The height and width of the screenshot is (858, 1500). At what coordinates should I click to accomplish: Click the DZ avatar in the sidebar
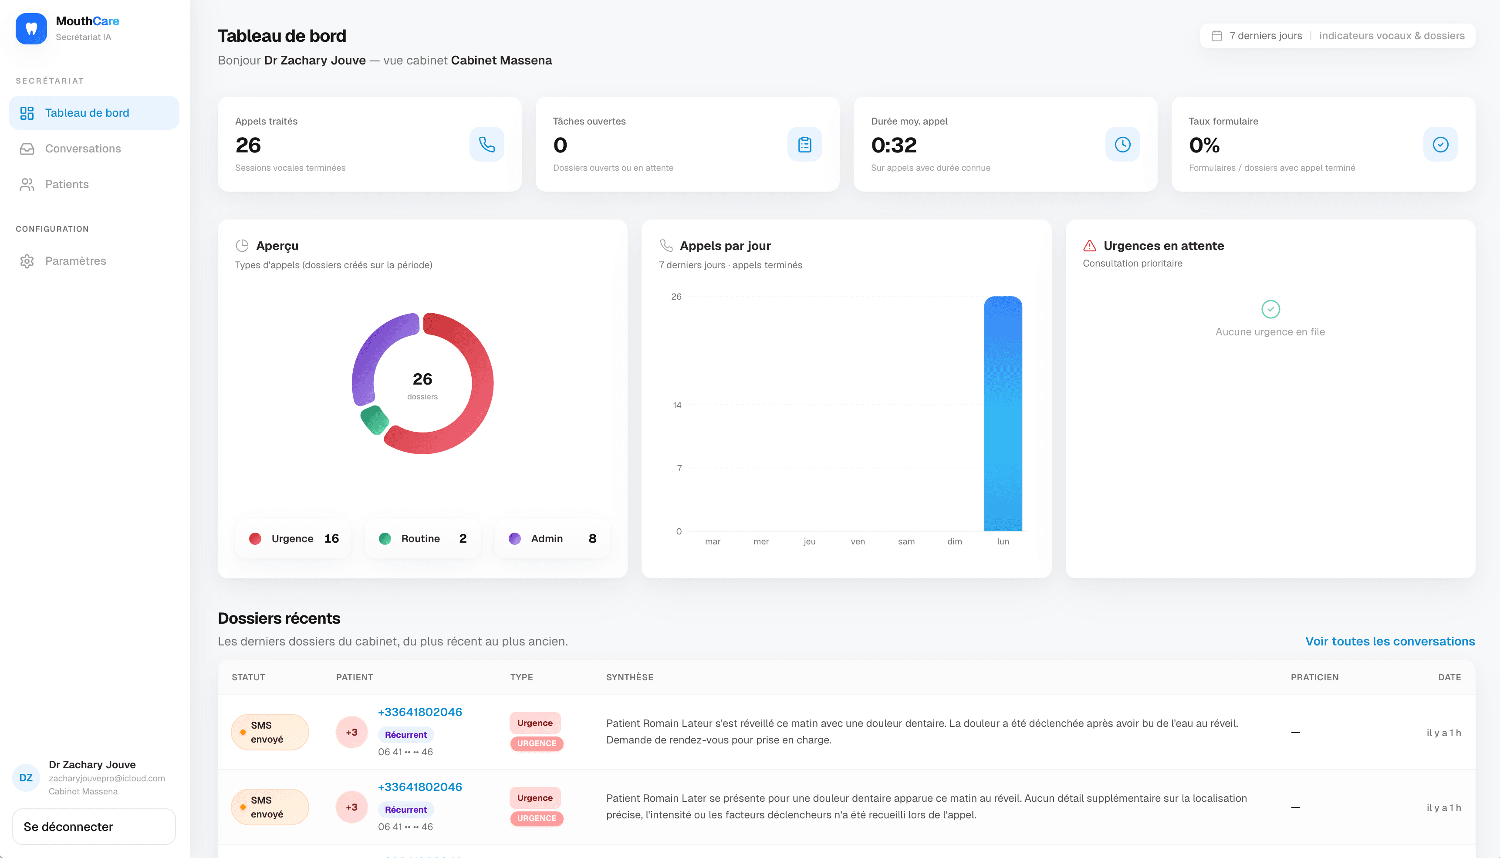coord(26,778)
